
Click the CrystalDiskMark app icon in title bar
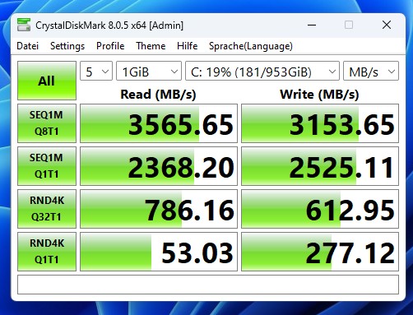point(24,25)
